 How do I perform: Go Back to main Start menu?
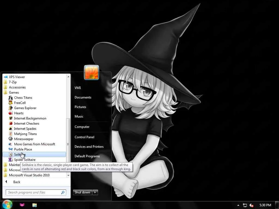17,182
